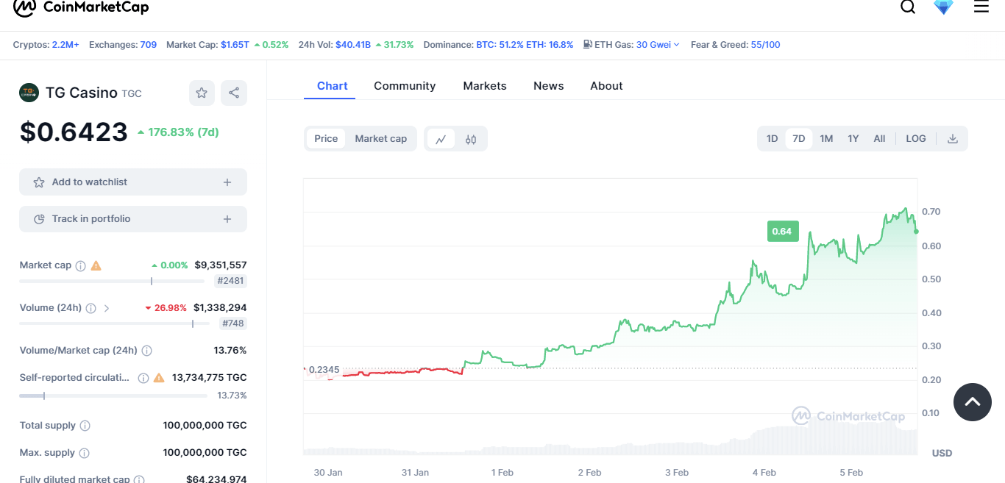
Task: Open the hamburger menu
Action: pos(981,7)
